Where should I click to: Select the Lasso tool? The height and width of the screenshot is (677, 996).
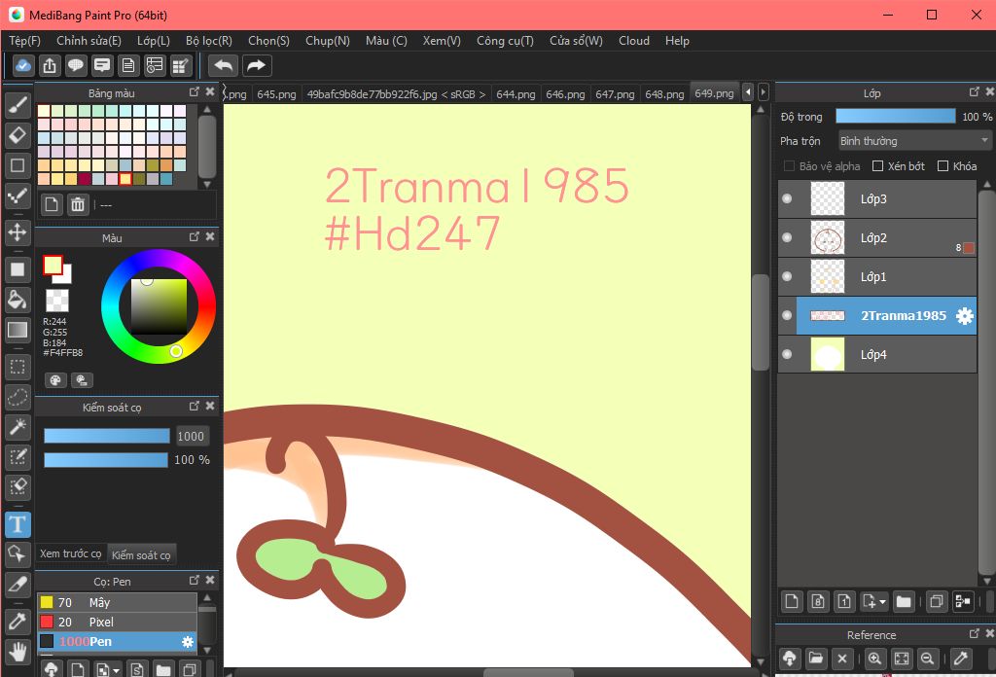[x=18, y=397]
